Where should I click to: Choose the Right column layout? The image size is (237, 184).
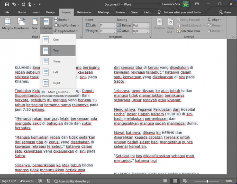(x=58, y=83)
